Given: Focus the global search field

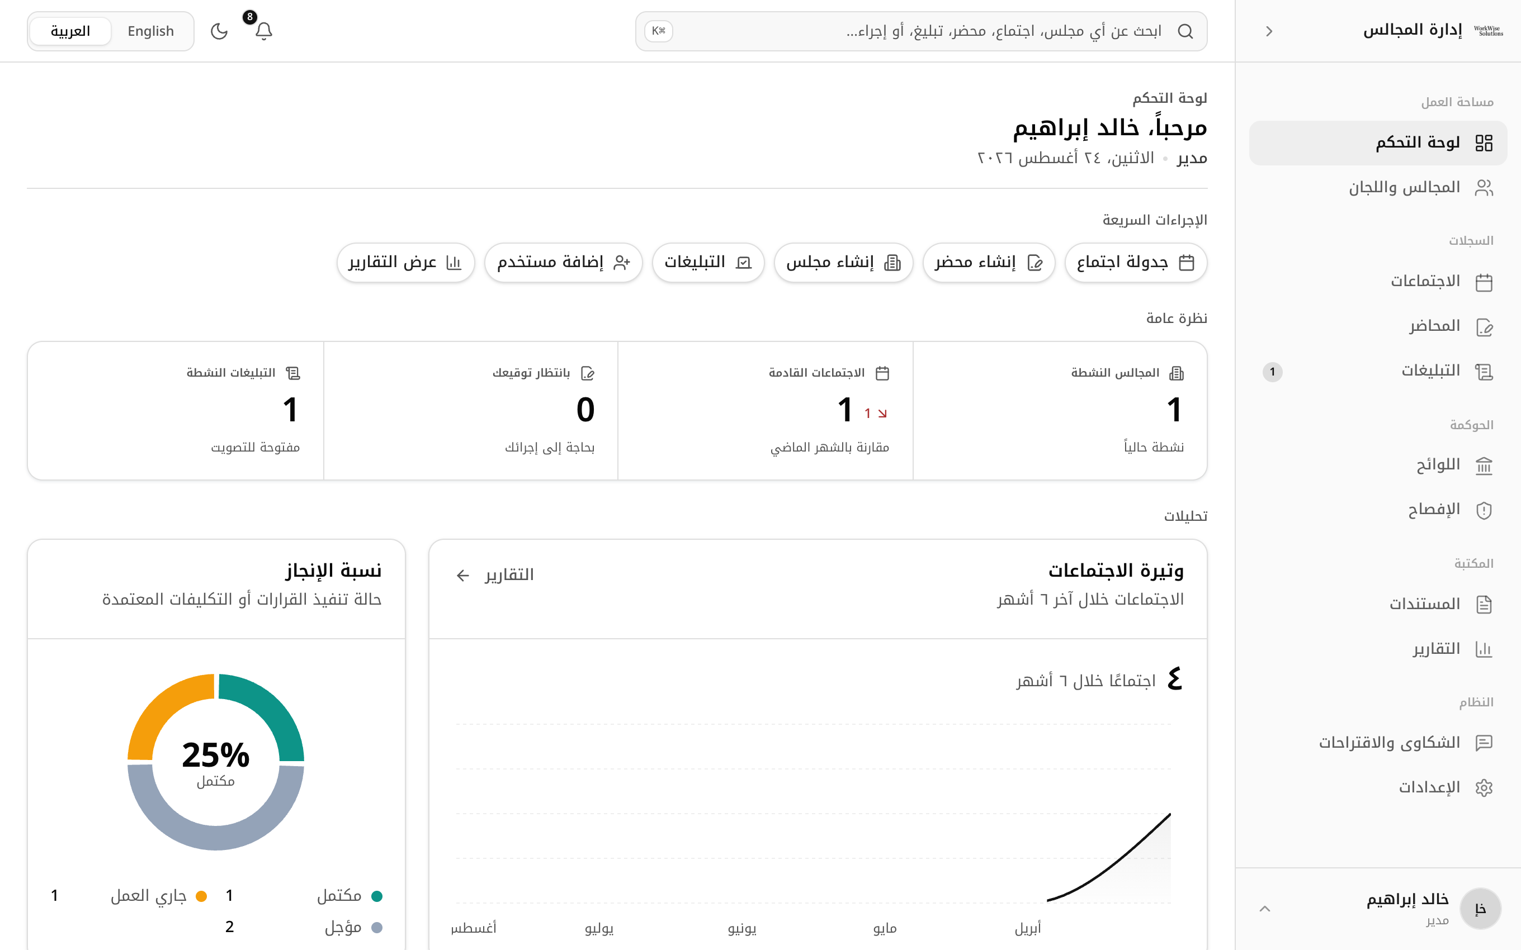Looking at the screenshot, I should click(921, 31).
